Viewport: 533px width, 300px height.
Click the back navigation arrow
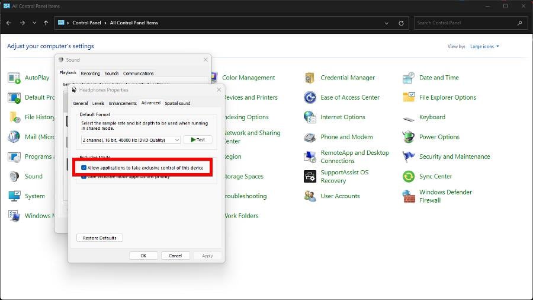(x=9, y=23)
